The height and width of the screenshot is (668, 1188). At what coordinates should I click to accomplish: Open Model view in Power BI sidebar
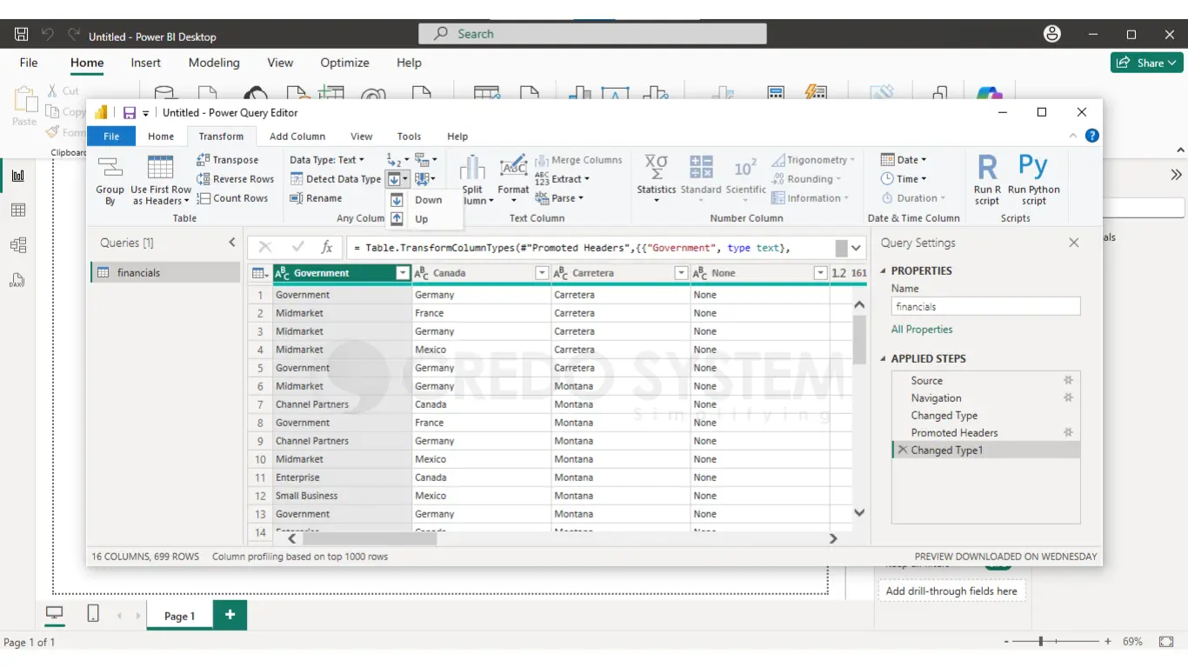18,244
